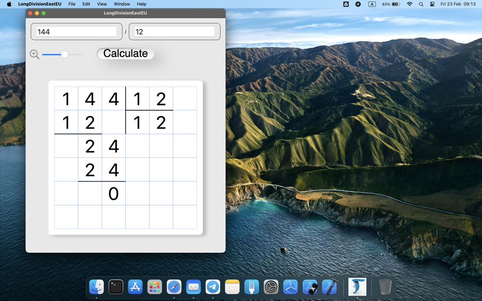Viewport: 482px width, 301px height.
Task: Launch Safari from the Dock
Action: point(174,287)
